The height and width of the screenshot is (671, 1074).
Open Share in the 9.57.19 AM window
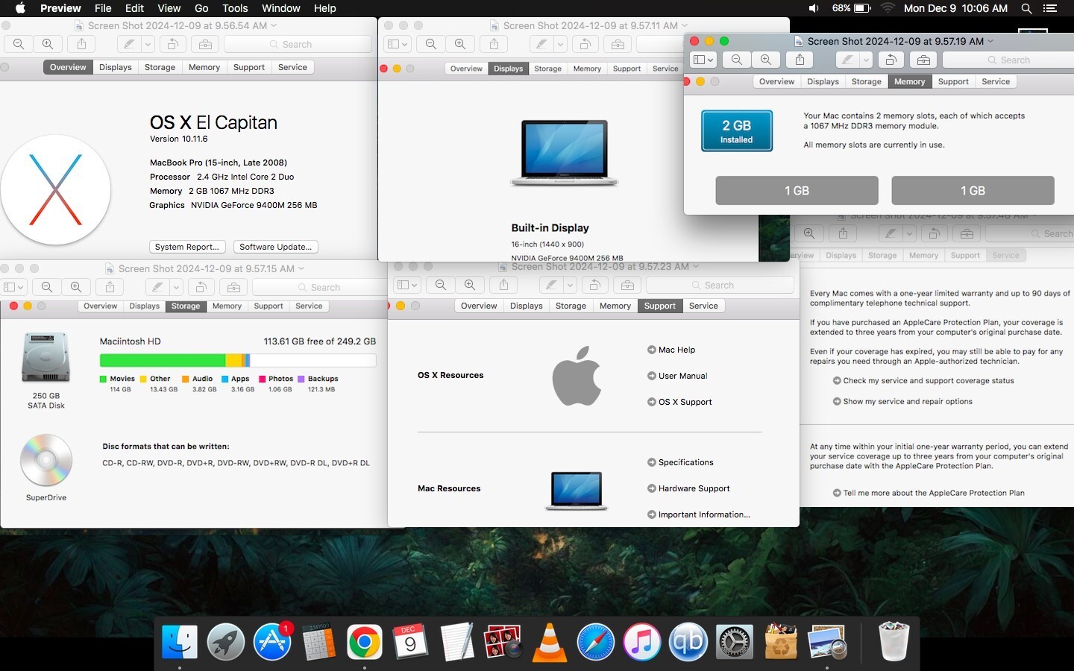pyautogui.click(x=800, y=60)
